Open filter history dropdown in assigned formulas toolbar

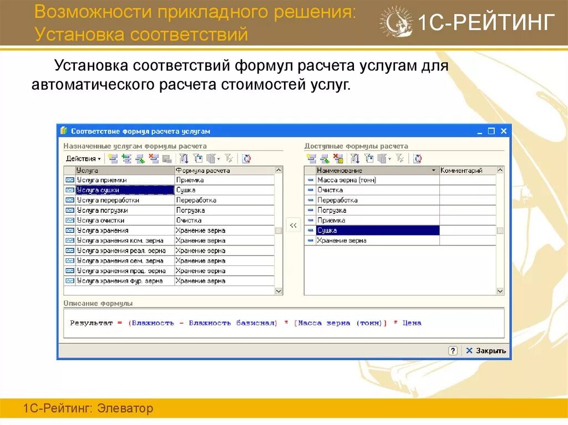click(x=213, y=158)
